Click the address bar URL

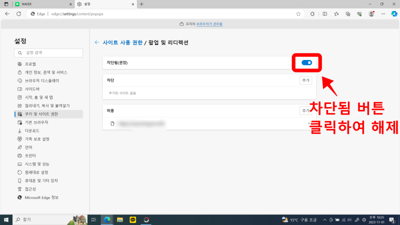(77, 14)
